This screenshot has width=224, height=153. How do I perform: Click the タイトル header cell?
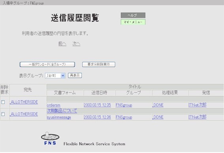[135, 87]
